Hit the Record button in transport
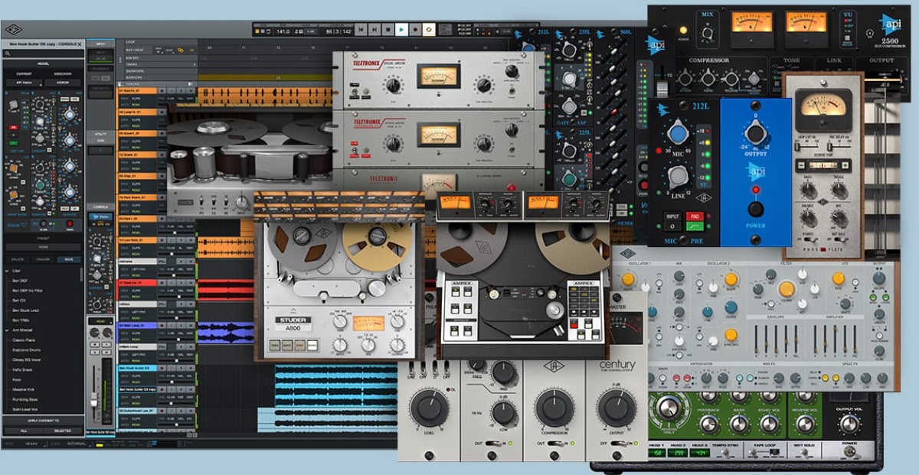The height and width of the screenshot is (475, 919). point(415,29)
